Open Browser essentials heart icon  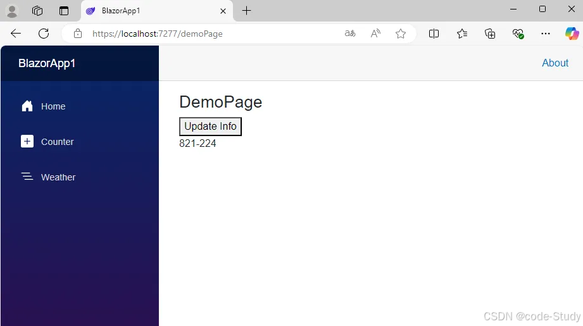[x=518, y=34]
